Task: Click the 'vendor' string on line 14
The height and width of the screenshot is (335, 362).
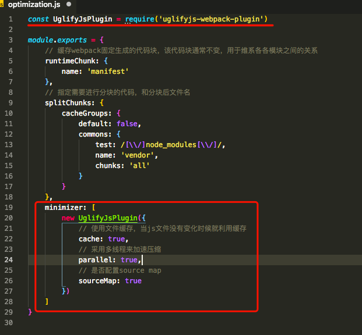Action: pyautogui.click(x=138, y=155)
